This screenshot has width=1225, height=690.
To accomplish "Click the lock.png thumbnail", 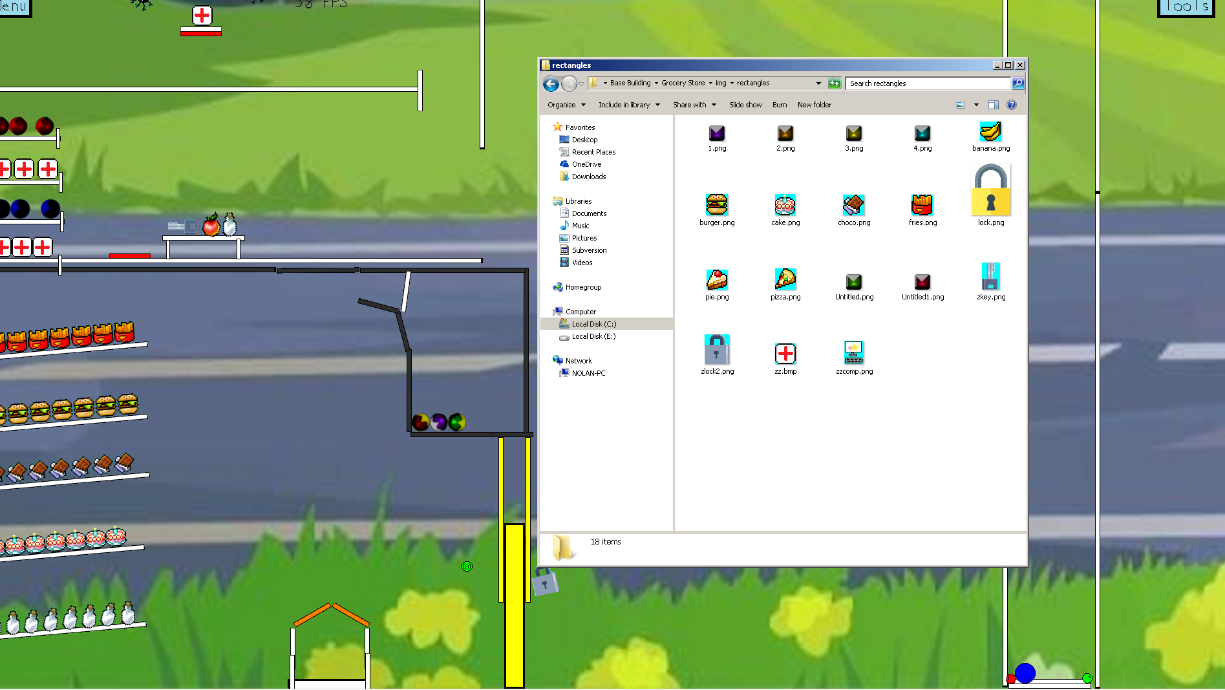I will pos(991,189).
